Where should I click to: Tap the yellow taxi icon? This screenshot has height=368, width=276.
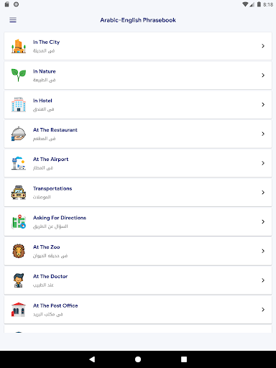(x=19, y=193)
